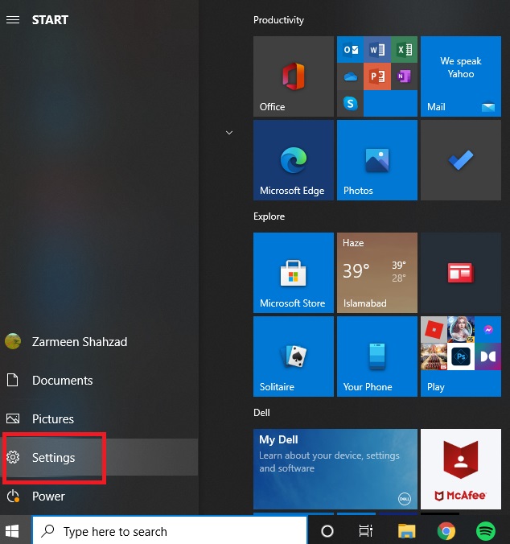Open Excel from the Office folder tile

coord(405,50)
